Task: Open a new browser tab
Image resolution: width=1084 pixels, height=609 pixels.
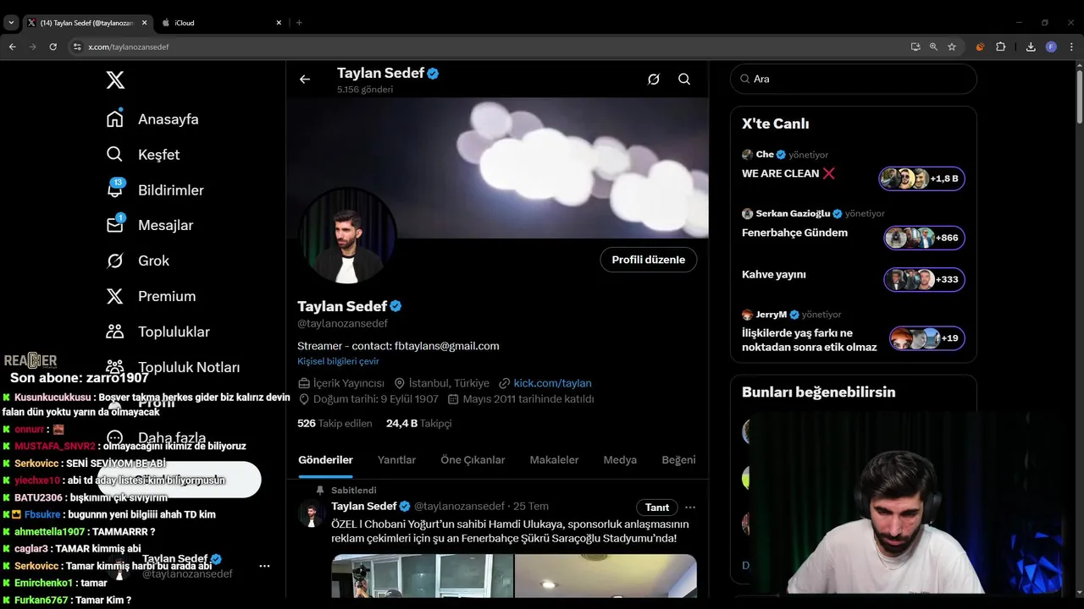Action: [x=299, y=23]
